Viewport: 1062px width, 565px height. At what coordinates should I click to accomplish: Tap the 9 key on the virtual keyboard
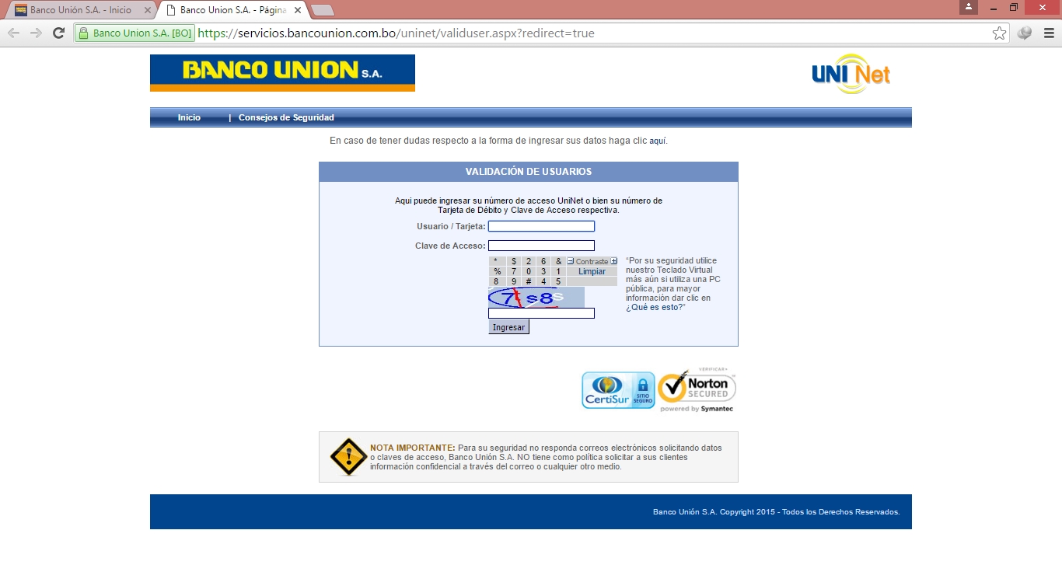coord(514,281)
